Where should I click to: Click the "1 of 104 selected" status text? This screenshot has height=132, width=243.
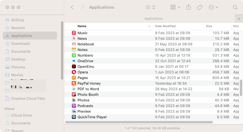click(x=137, y=128)
